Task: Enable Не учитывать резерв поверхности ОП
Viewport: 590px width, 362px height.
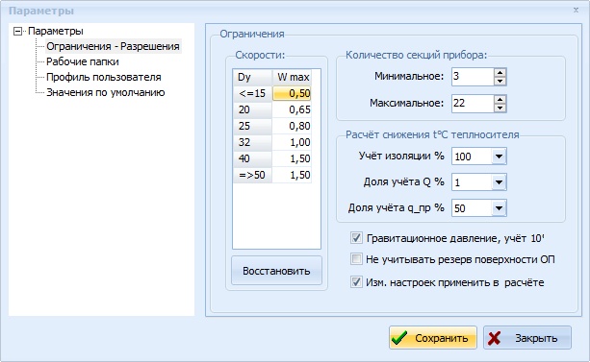Action: (356, 259)
